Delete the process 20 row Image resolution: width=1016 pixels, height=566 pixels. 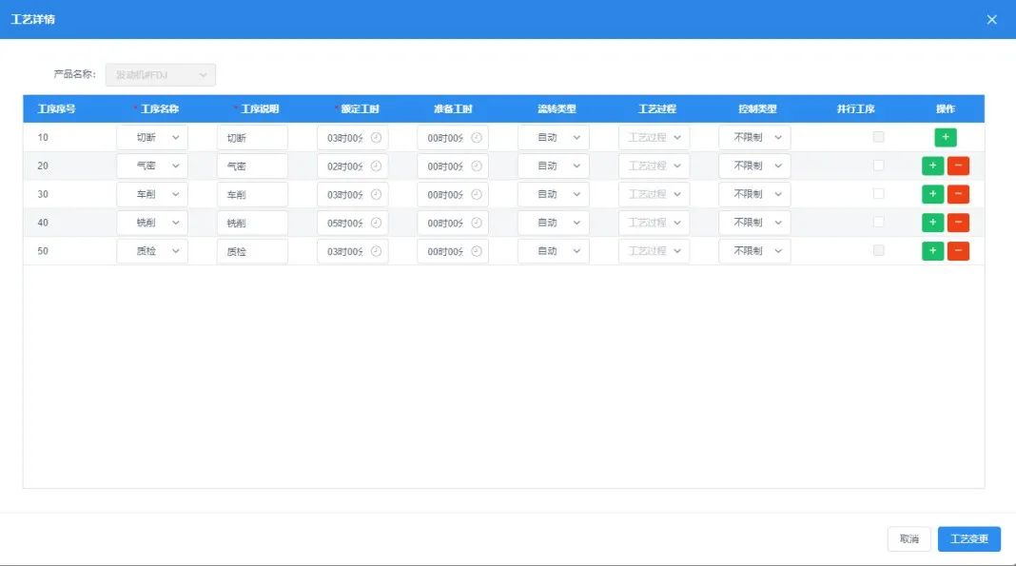coord(958,166)
